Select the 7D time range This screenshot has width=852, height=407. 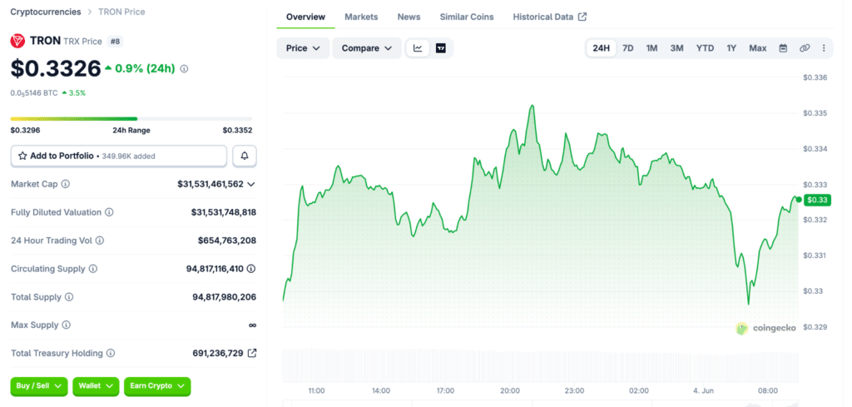coord(627,48)
